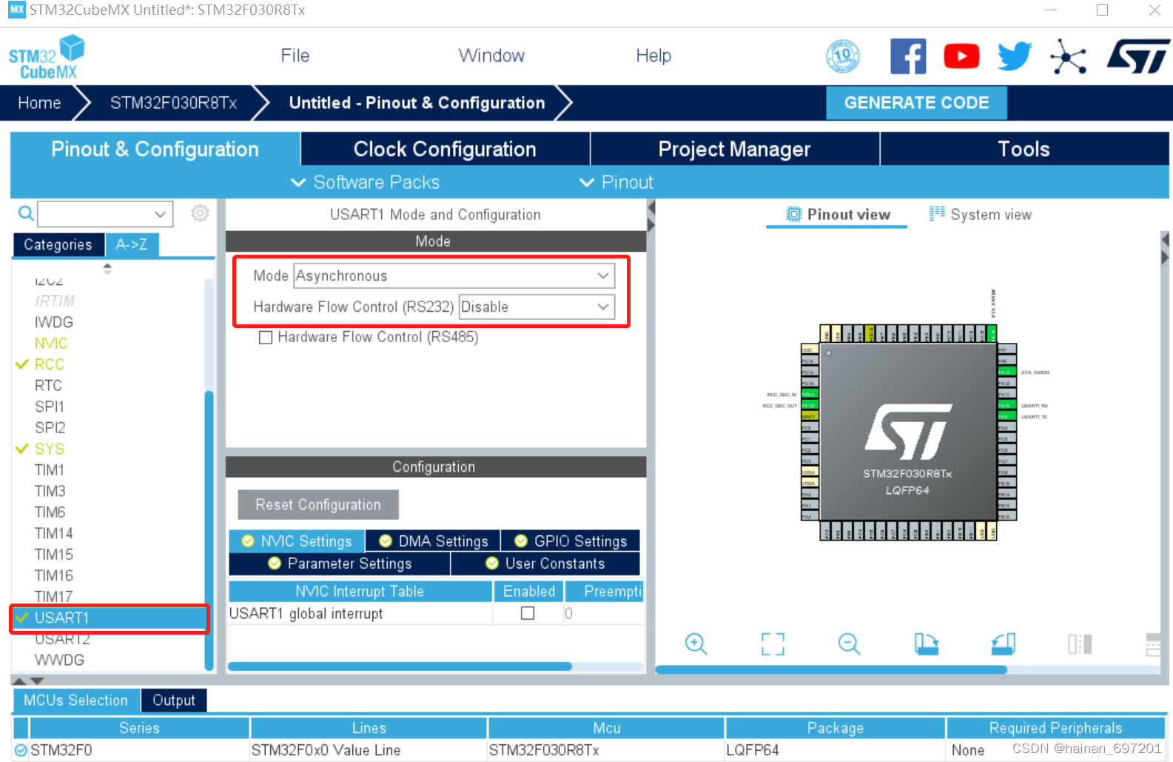Select WWDG in the peripheral list
1173x762 pixels.
coord(59,660)
